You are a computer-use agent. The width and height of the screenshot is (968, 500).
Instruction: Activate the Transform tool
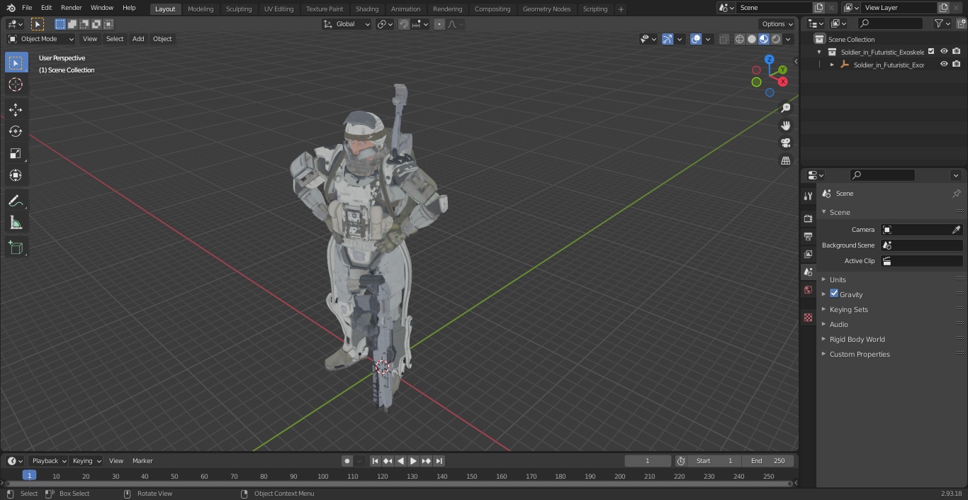pos(16,175)
